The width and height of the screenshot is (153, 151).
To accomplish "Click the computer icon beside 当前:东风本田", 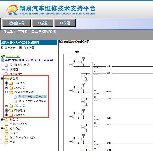I will pyautogui.click(x=2, y=60).
